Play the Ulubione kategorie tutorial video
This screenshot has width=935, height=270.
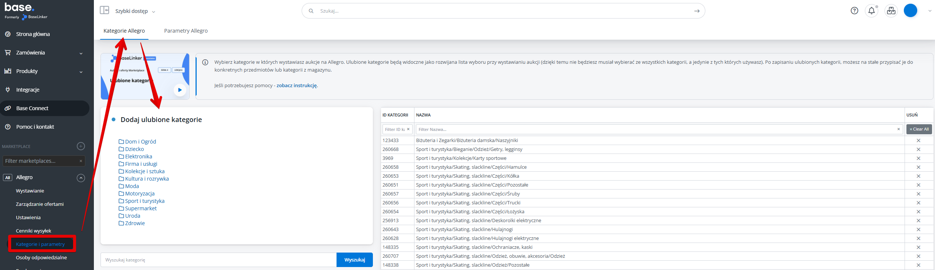coord(180,90)
